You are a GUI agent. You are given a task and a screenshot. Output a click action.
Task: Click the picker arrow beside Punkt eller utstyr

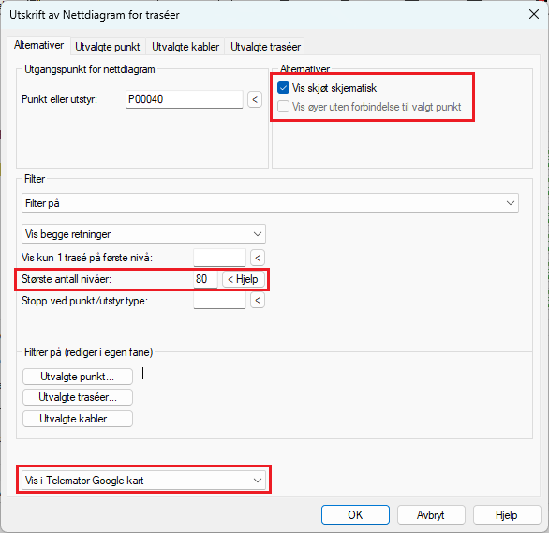point(255,99)
